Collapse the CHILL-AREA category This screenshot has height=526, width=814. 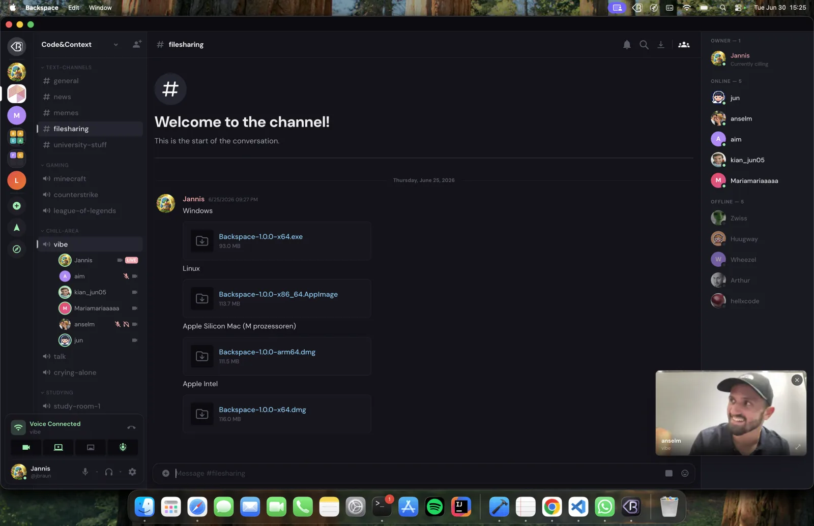(60, 231)
